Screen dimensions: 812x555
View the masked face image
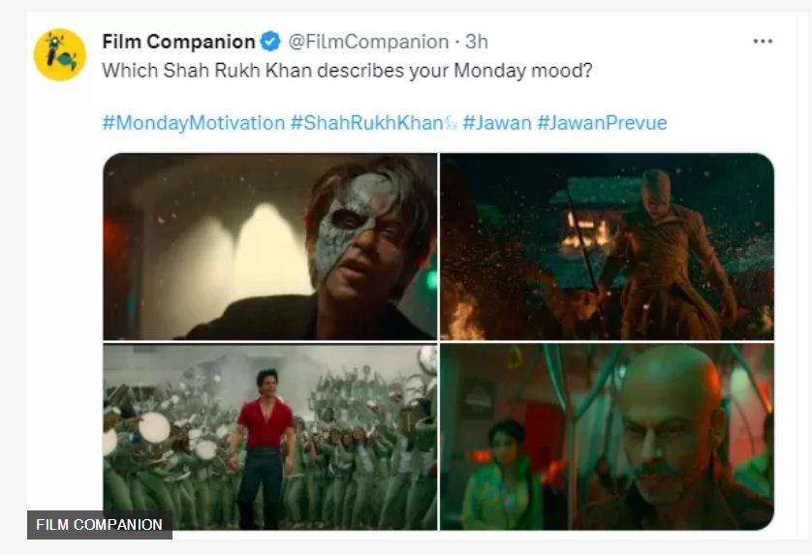point(270,246)
